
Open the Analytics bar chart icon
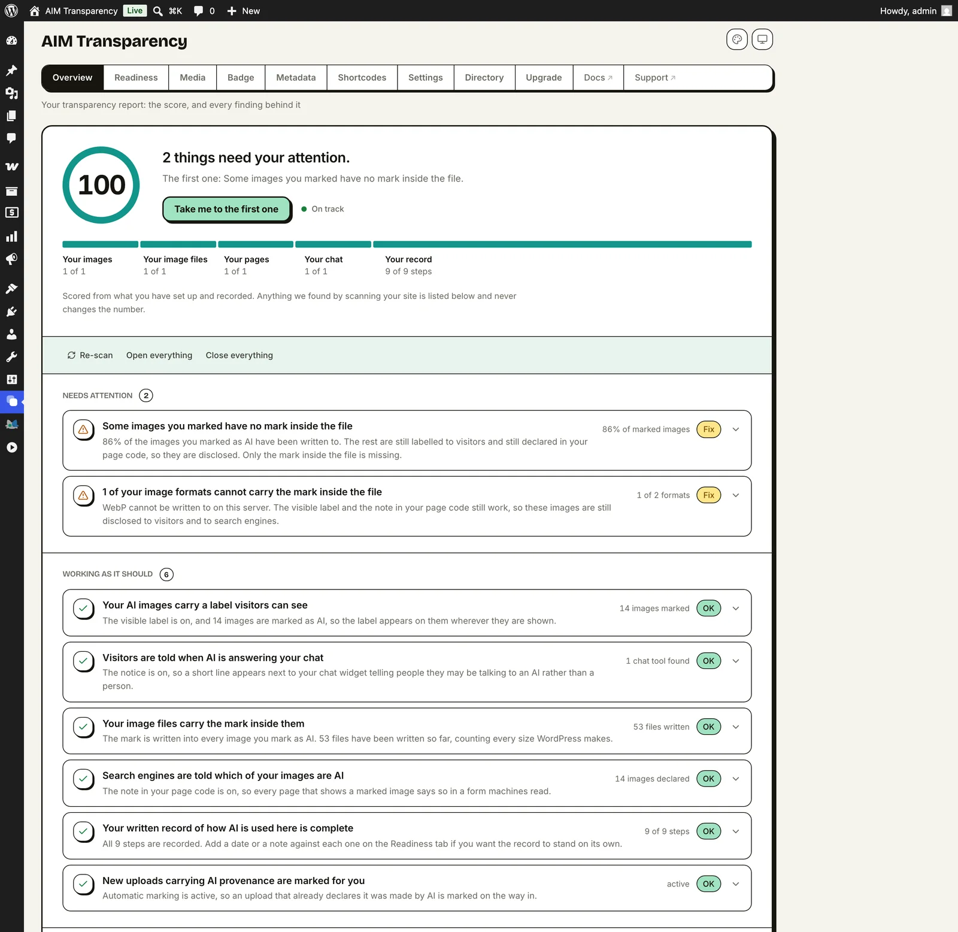tap(11, 237)
